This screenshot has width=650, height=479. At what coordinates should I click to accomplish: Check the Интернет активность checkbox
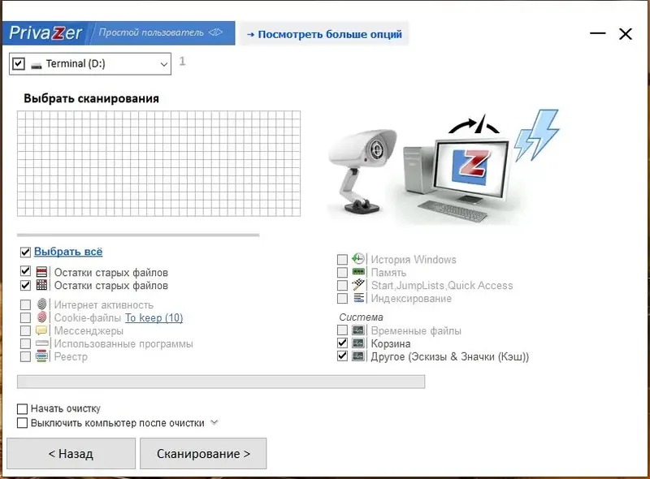(x=25, y=305)
